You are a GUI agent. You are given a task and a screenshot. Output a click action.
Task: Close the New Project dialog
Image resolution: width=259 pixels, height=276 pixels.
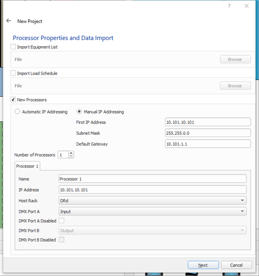pos(246,6)
